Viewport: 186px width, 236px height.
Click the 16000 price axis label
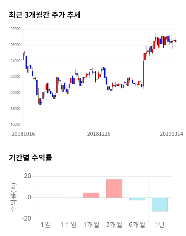tap(15, 125)
